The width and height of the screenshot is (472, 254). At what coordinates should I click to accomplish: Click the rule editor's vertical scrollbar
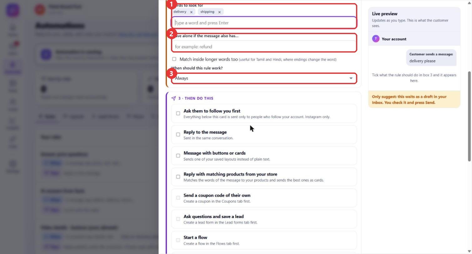(x=469, y=116)
